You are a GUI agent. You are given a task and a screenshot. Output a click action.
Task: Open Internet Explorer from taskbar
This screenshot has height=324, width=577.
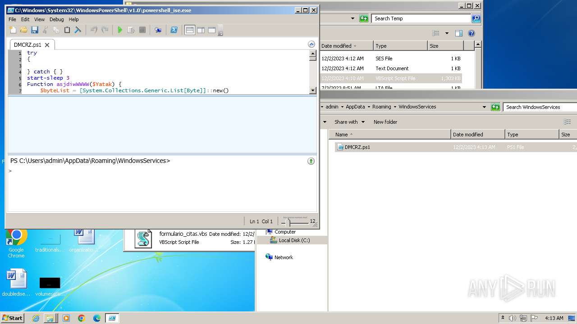pos(36,318)
